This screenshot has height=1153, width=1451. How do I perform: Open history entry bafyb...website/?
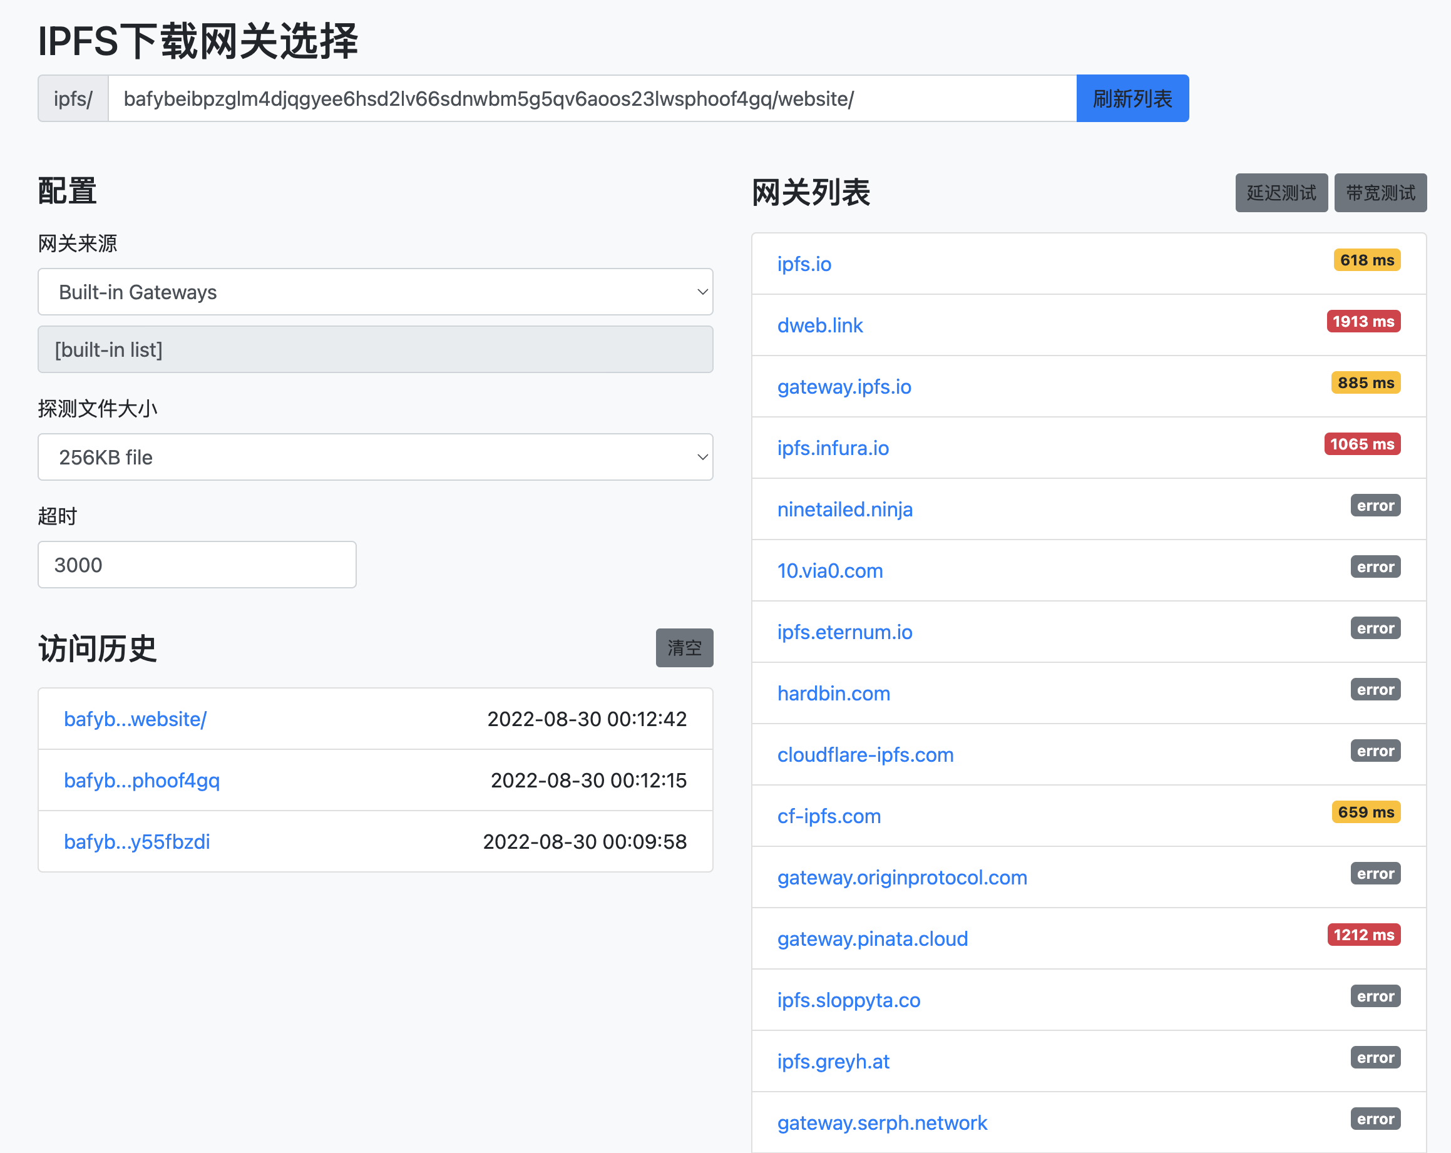click(135, 719)
